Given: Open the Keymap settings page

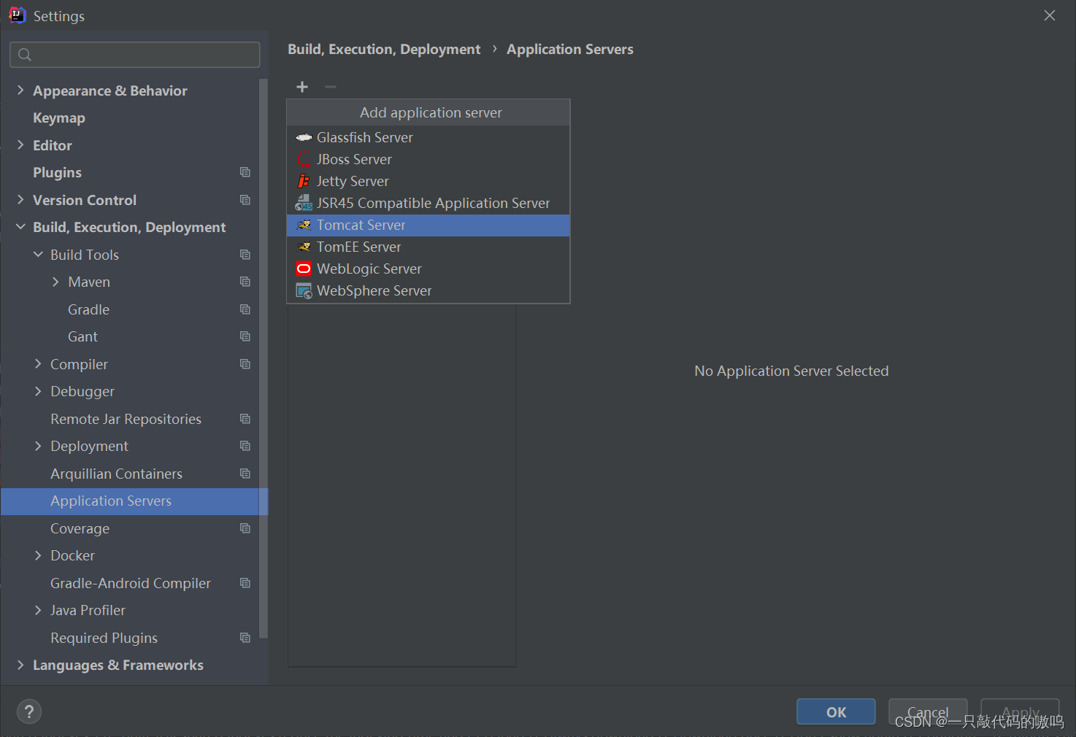Looking at the screenshot, I should [x=59, y=117].
